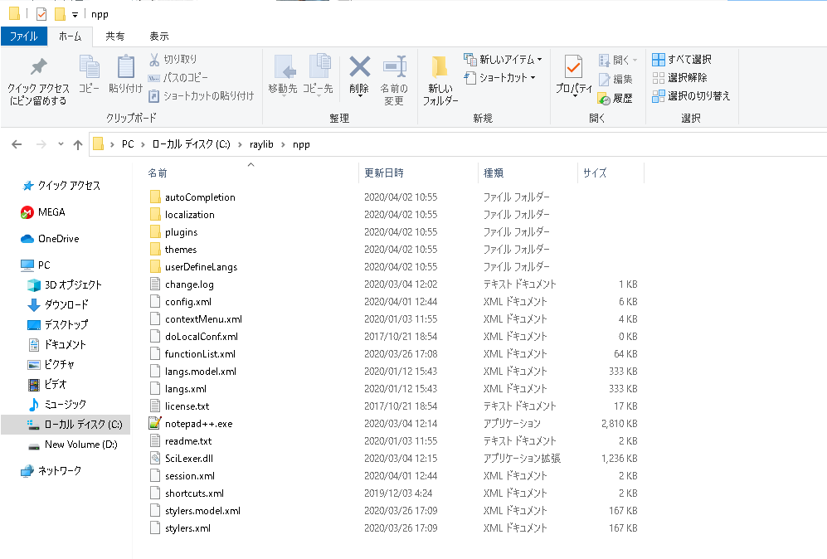Click the Copy ribbon icon

point(89,66)
